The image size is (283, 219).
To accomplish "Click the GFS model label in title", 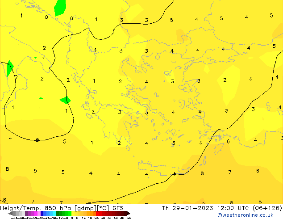I will point(118,208).
